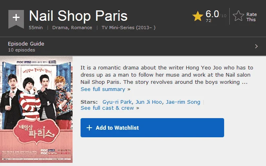Click the watchlist ribbon plus icon
This screenshot has height=166, width=266.
click(16, 18)
